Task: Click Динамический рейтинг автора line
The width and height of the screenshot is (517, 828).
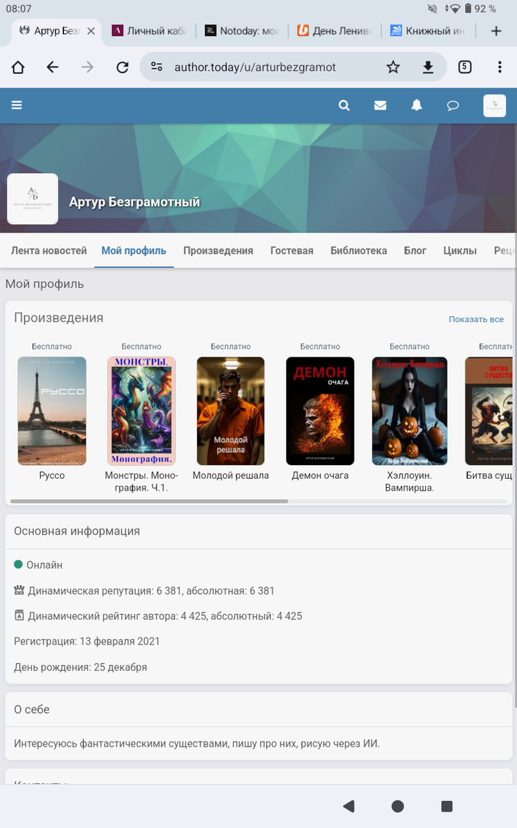Action: (159, 616)
